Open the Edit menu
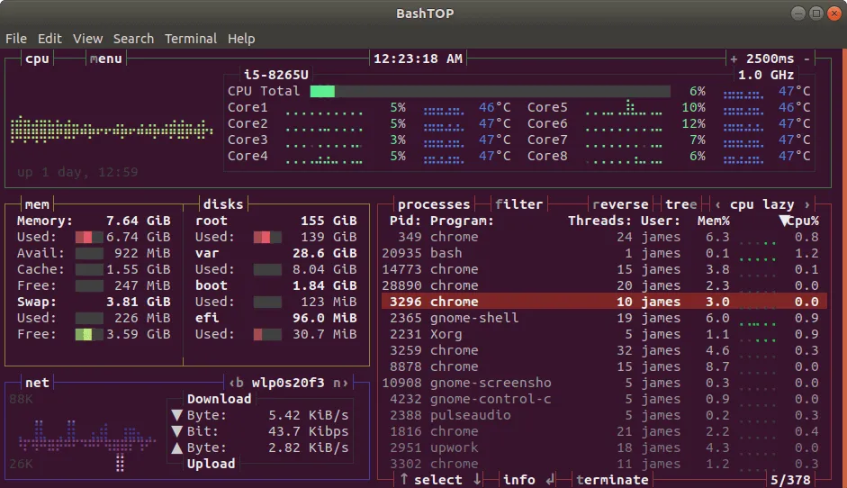847x488 pixels. [50, 39]
